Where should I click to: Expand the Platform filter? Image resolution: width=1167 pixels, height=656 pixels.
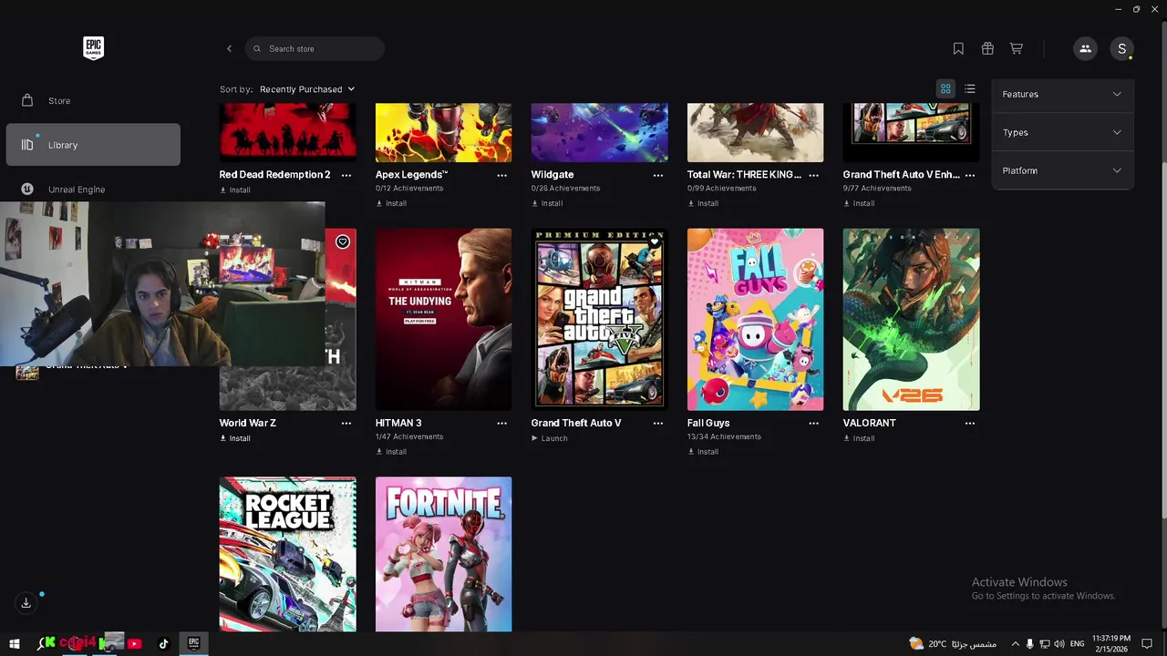point(1062,170)
